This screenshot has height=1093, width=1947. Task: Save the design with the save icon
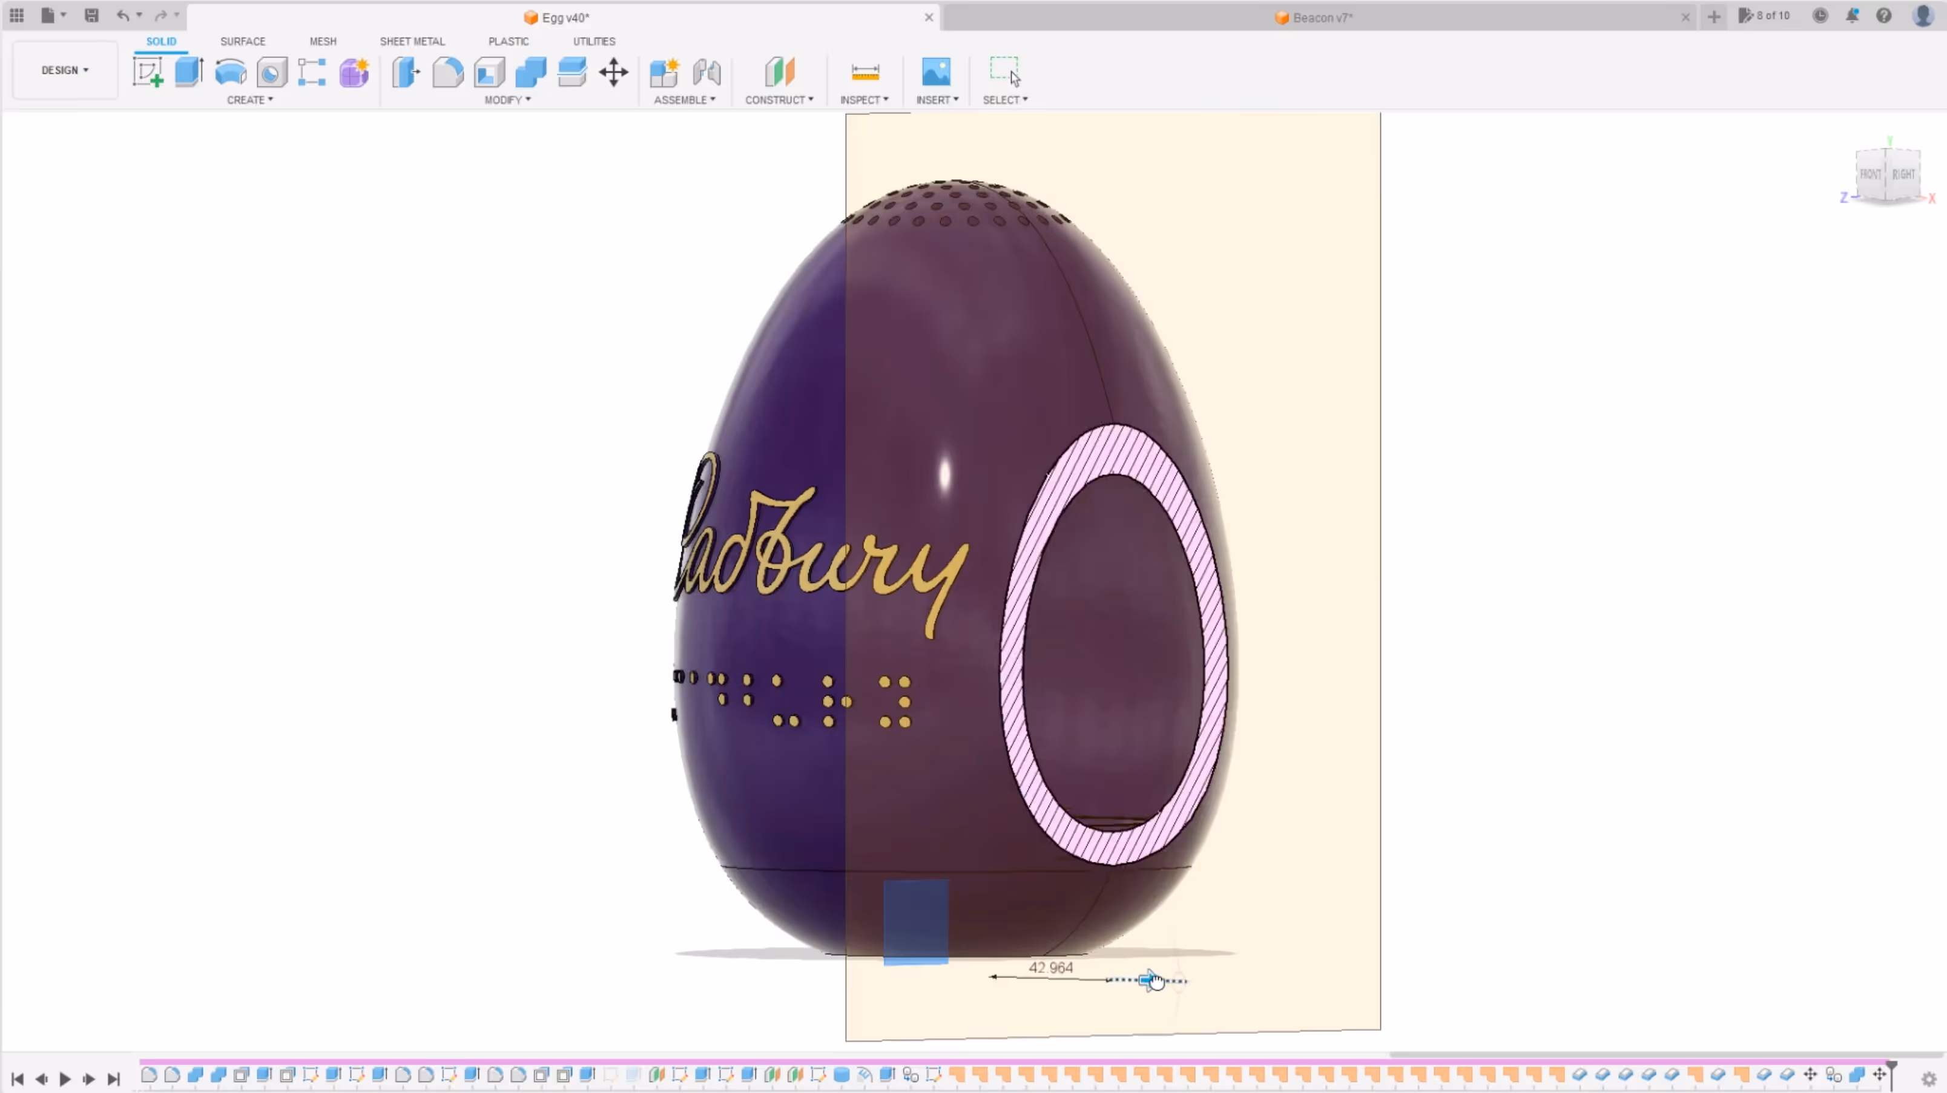(91, 15)
